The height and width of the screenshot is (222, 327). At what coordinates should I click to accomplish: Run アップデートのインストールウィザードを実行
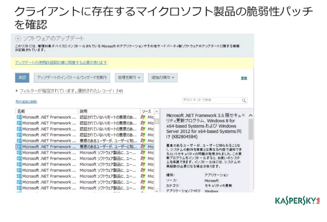tap(72, 78)
